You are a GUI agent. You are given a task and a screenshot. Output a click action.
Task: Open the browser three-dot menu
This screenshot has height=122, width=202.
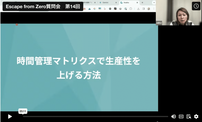154,9
